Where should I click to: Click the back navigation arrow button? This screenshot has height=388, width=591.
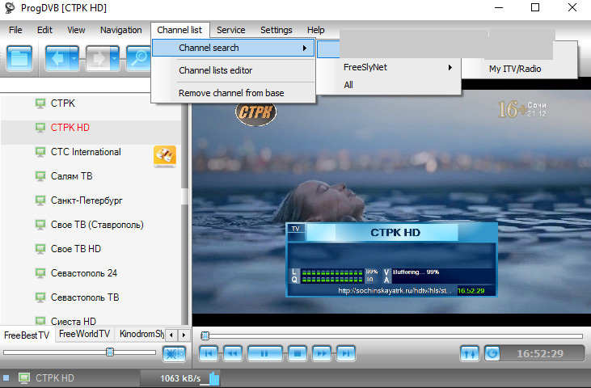pyautogui.click(x=57, y=58)
